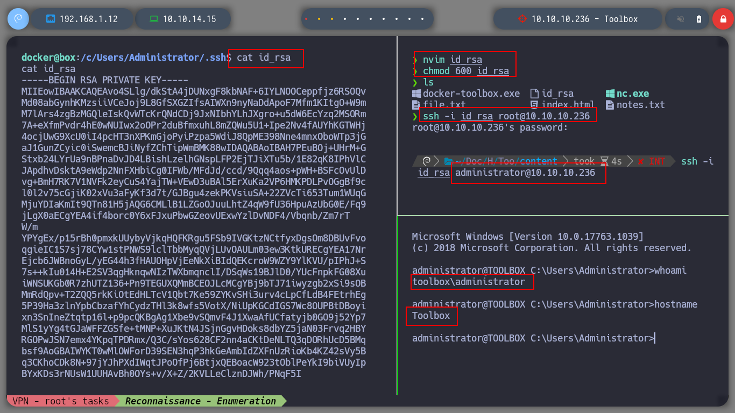This screenshot has height=413, width=735.
Task: Click the blue folder icon in prompt
Action: point(448,161)
